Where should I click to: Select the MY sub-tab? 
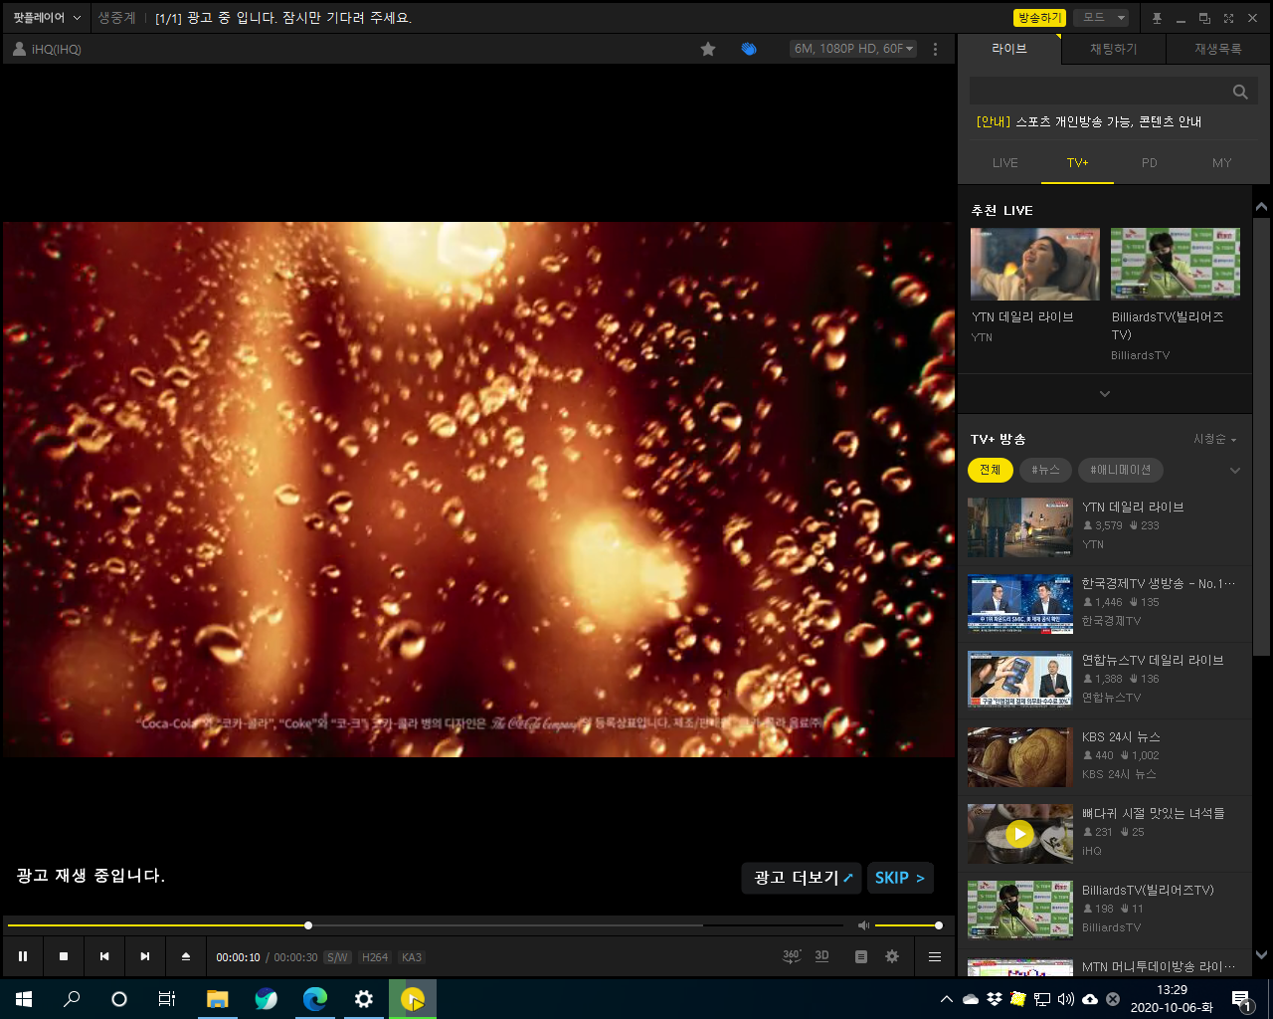[1222, 163]
